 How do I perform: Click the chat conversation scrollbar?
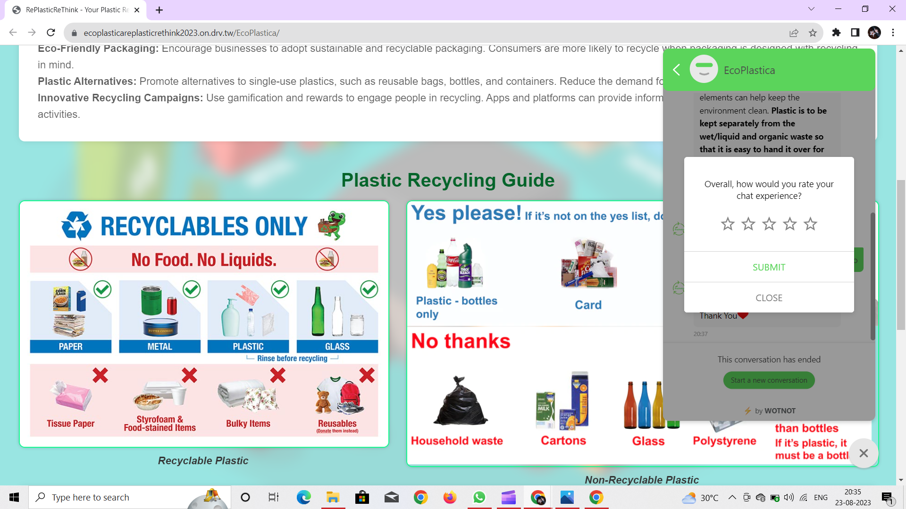coord(872,276)
